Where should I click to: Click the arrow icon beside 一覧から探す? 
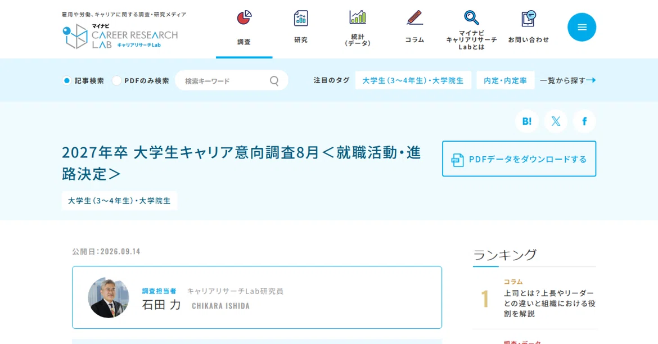coord(591,80)
